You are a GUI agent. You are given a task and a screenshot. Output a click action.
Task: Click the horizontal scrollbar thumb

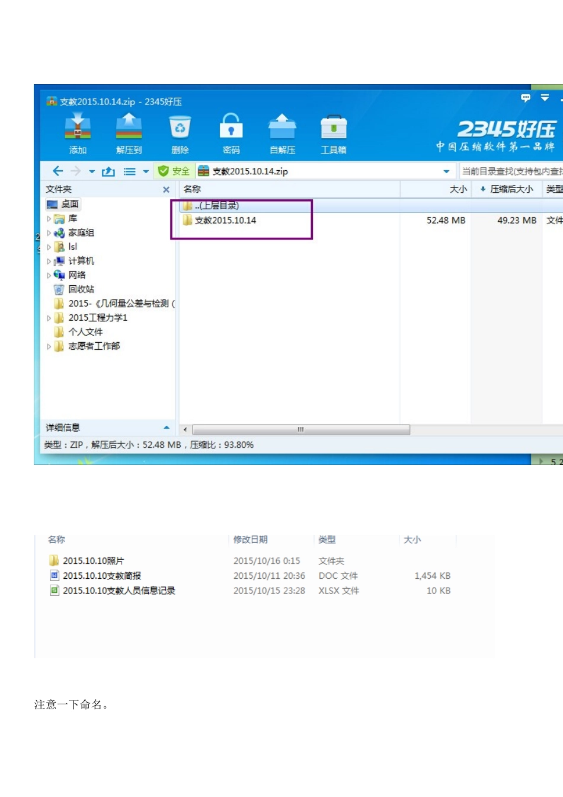click(x=301, y=429)
